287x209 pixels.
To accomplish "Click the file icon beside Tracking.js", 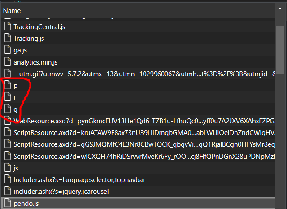I will [7, 38].
